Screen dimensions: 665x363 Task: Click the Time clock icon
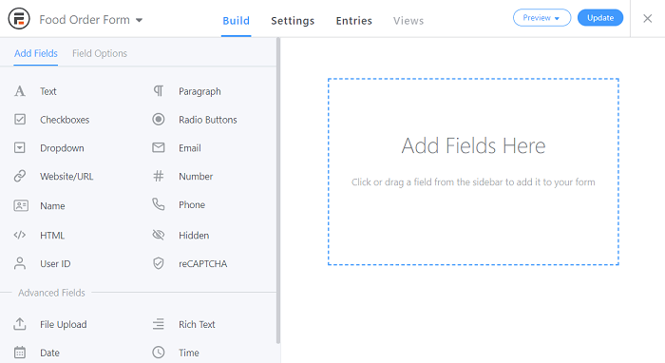[x=159, y=353]
